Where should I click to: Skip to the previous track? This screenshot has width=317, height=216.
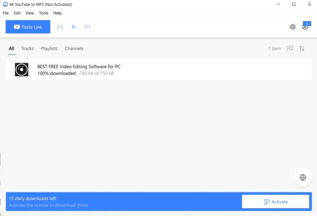pyautogui.click(x=60, y=27)
